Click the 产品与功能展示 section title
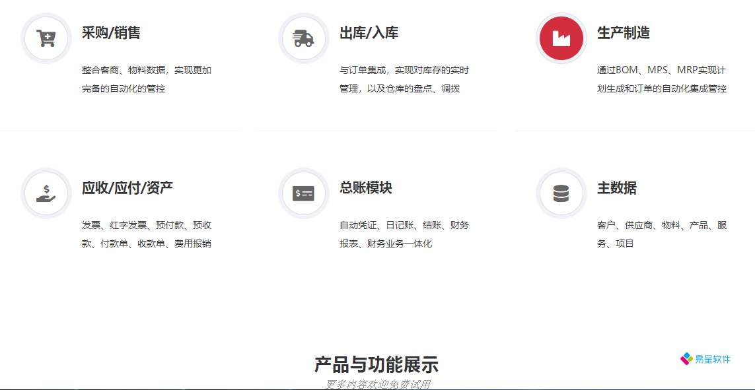 [377, 365]
